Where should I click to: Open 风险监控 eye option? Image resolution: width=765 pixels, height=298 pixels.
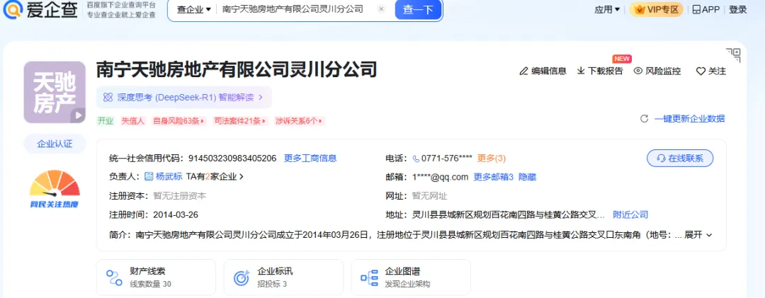coord(657,71)
